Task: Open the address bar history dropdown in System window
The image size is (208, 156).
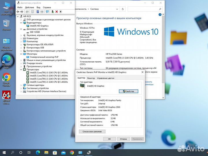Action: pos(117,9)
